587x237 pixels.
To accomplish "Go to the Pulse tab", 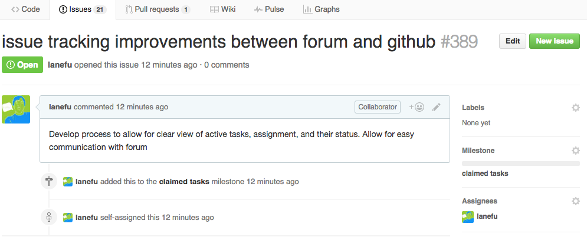I will pyautogui.click(x=270, y=9).
